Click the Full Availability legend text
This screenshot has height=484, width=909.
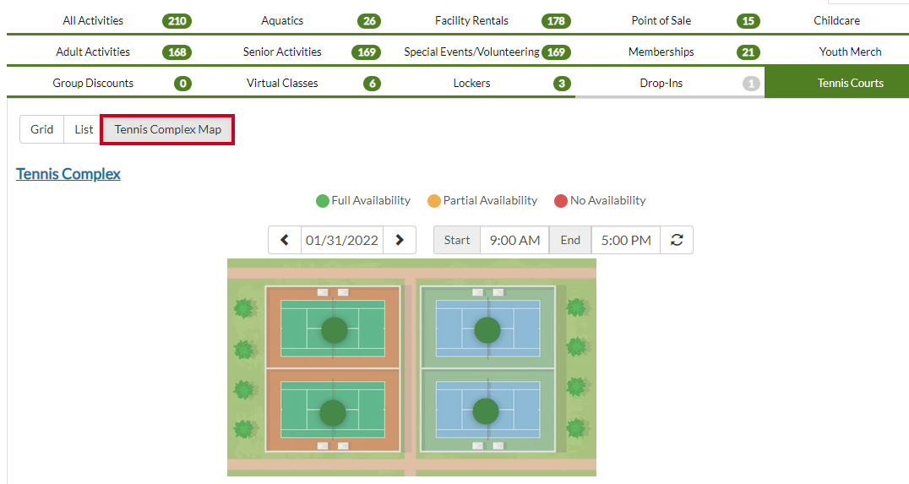[371, 200]
